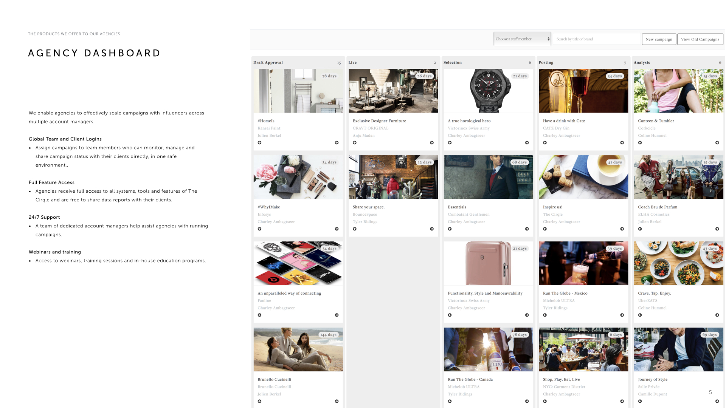Select the Live column header
Screen dimensions: 726x408
coord(352,62)
